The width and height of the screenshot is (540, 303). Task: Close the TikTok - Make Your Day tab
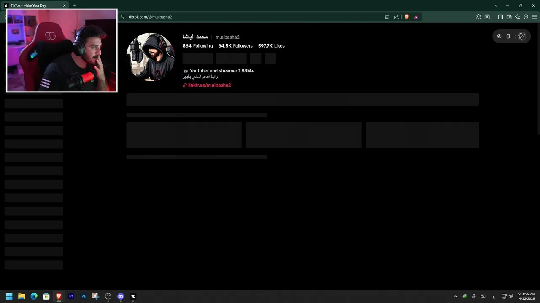[65, 5]
